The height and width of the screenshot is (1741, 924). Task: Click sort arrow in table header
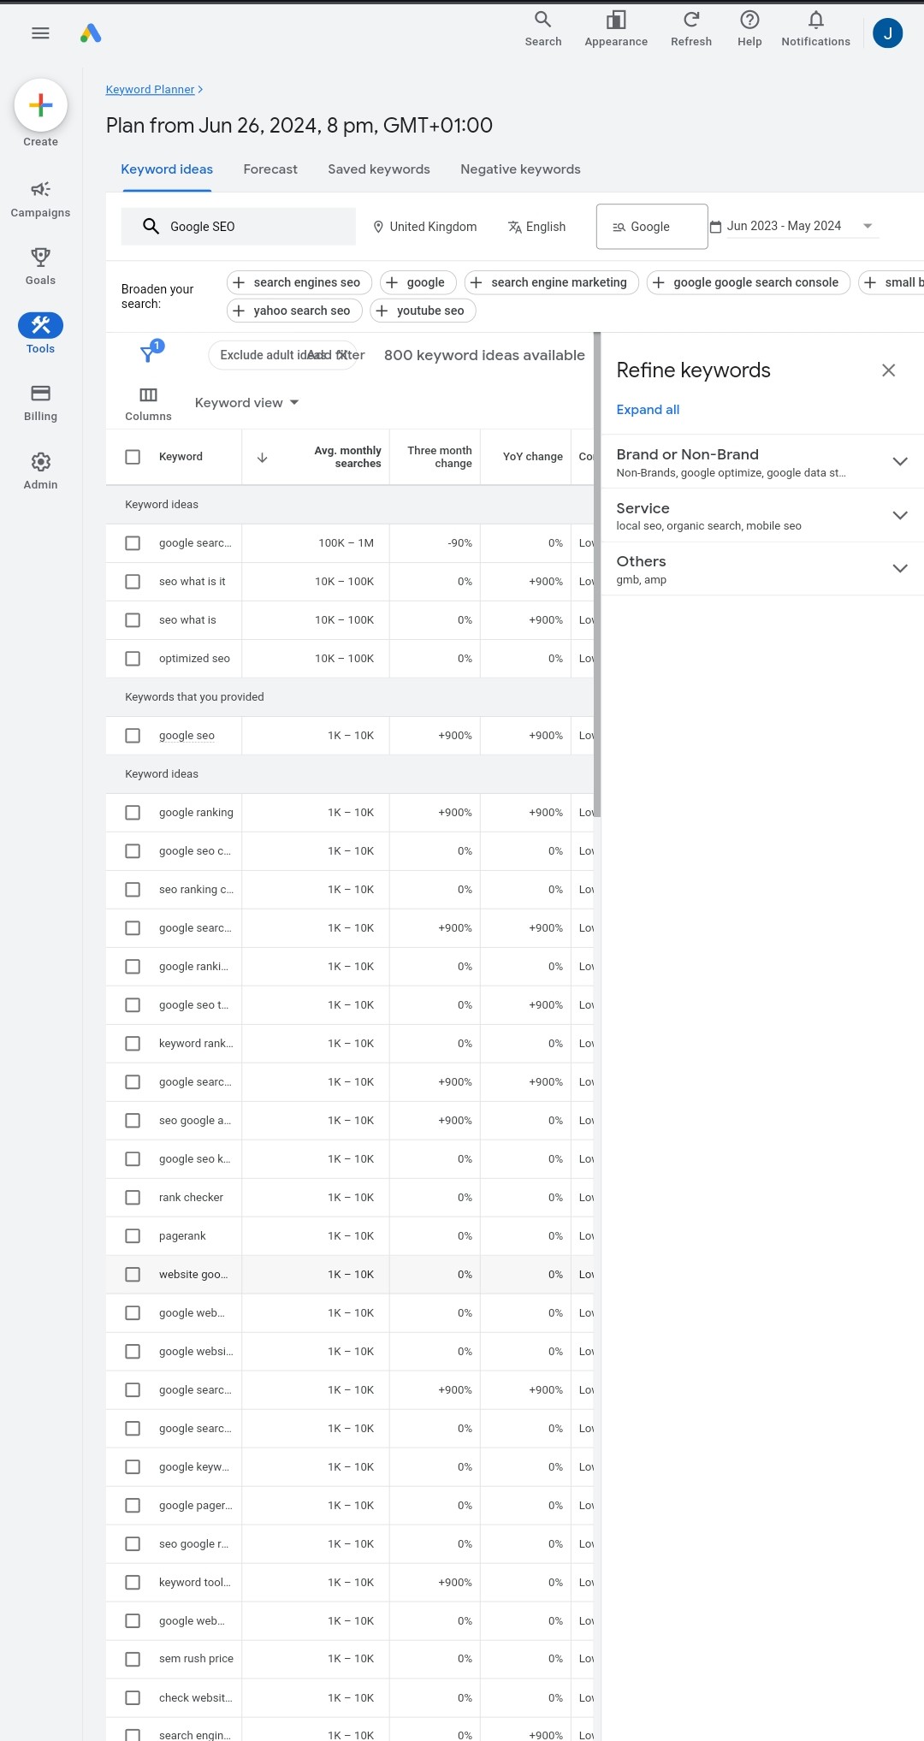point(263,458)
